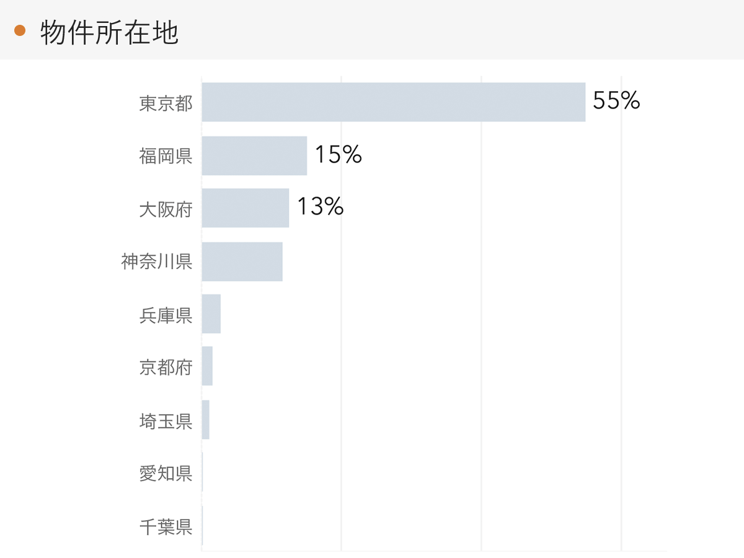Click the small 埼玉県 bar
Image resolution: width=744 pixels, height=558 pixels.
pos(206,420)
